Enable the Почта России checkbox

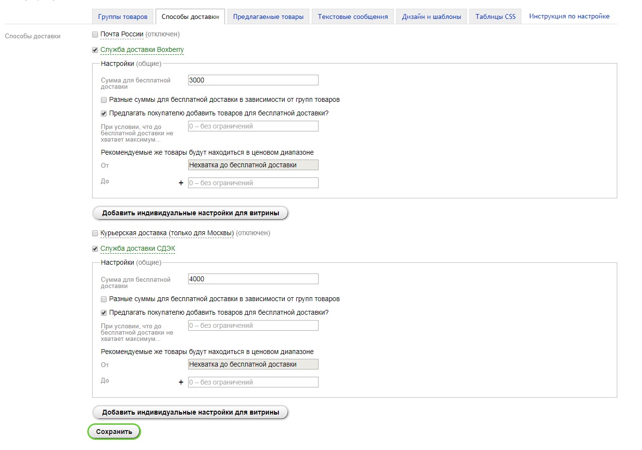point(95,34)
